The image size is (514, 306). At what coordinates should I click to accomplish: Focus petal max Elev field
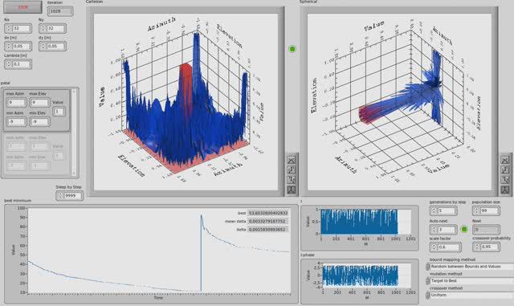click(39, 103)
